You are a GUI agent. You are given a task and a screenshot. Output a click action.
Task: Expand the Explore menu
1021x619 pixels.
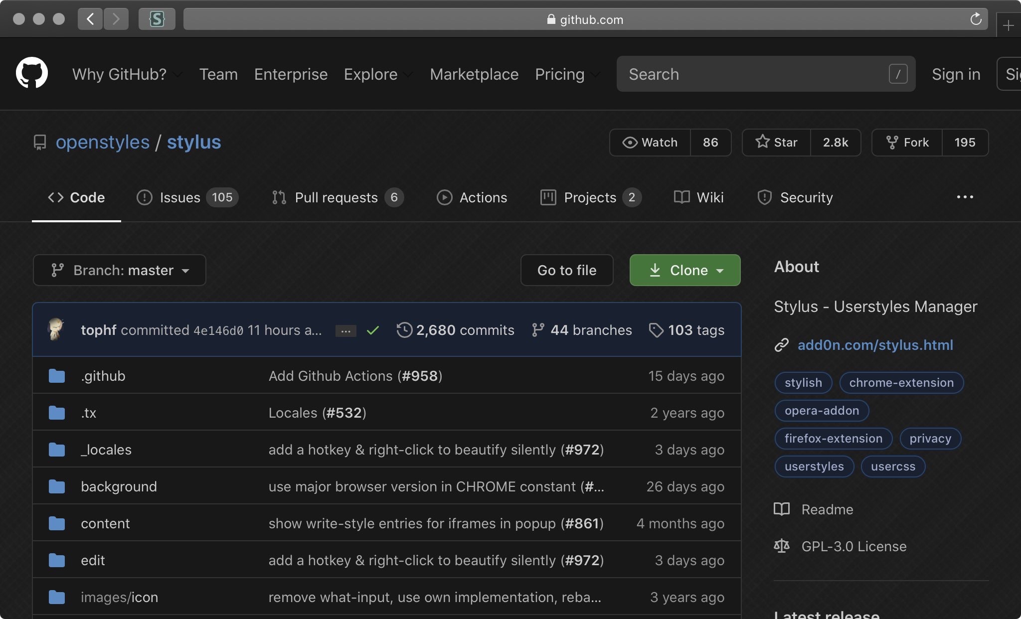[378, 74]
